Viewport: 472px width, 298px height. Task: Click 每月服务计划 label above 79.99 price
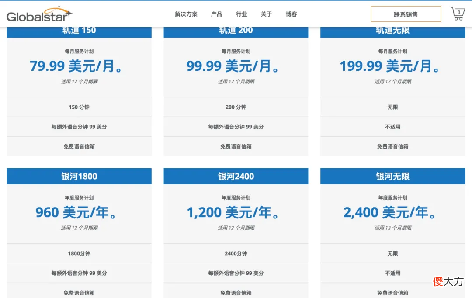[79, 52]
